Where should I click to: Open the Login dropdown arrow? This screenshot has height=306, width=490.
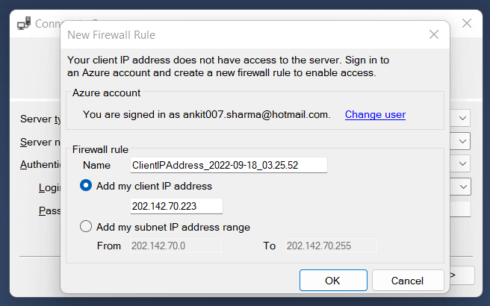[x=463, y=187]
